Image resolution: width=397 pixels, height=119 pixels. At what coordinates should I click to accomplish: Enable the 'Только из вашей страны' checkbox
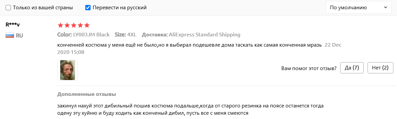point(9,7)
